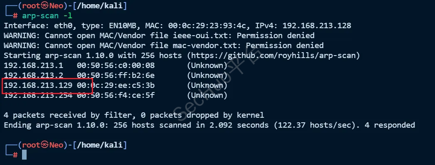This screenshot has width=435, height=165.
Task: Click MAC address 00:50:56:c0:00:08
Action: click(116, 66)
